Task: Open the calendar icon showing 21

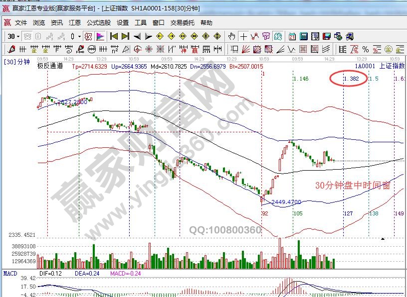Action: [292, 36]
